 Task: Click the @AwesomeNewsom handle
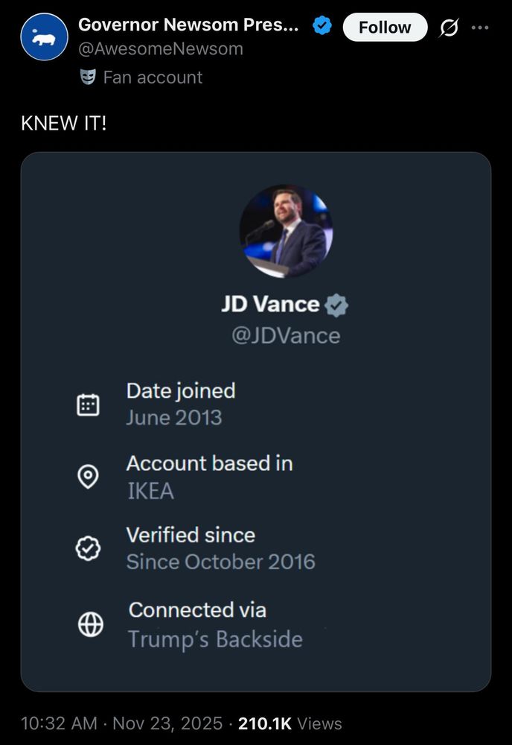161,49
